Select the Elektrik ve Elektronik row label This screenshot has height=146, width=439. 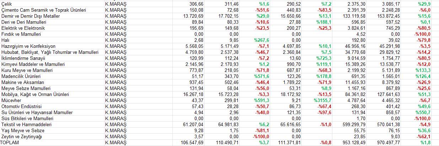click(x=23, y=28)
